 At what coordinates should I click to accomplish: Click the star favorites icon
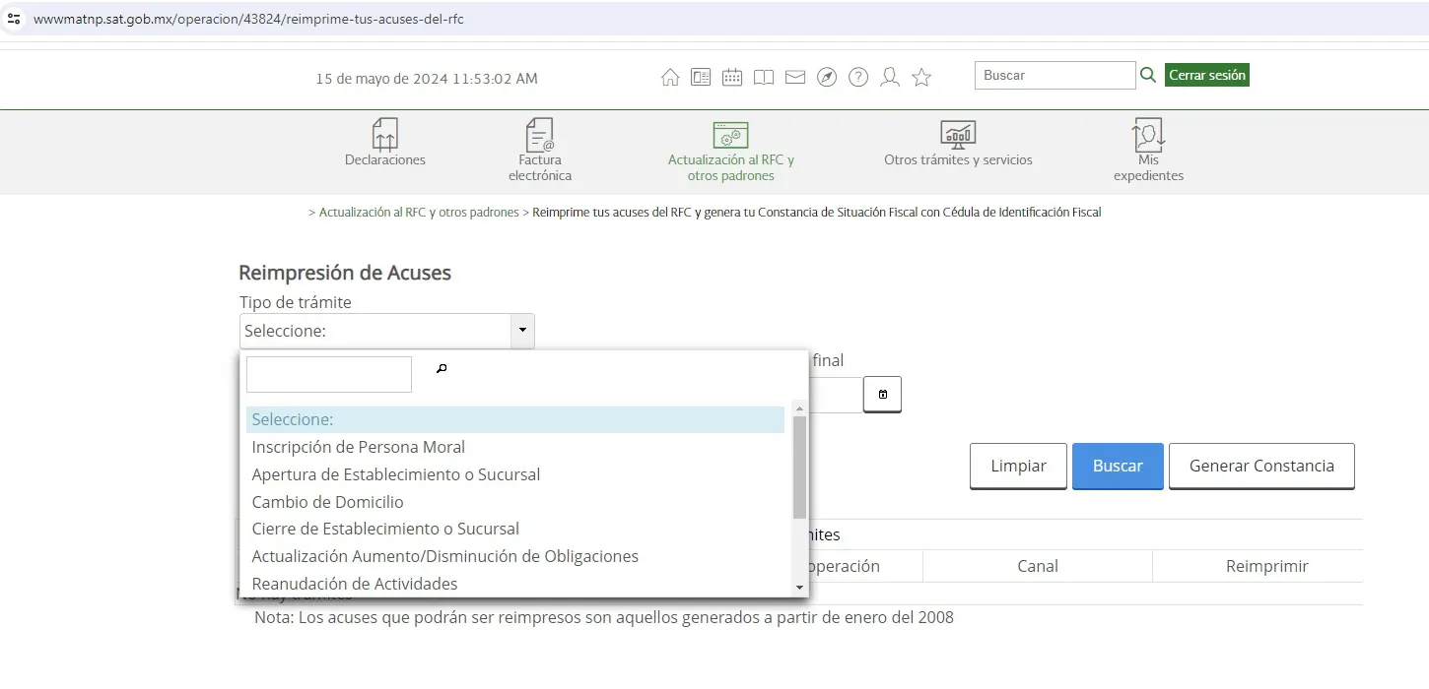(x=921, y=78)
